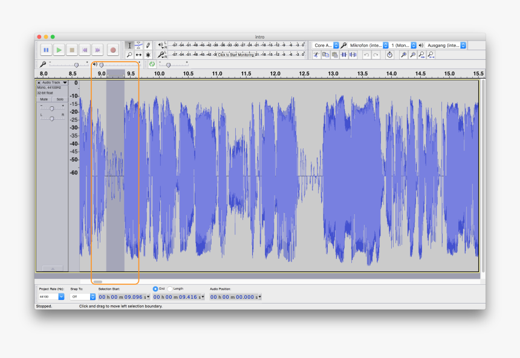Click the Copy icon in the edit toolbar

326,55
